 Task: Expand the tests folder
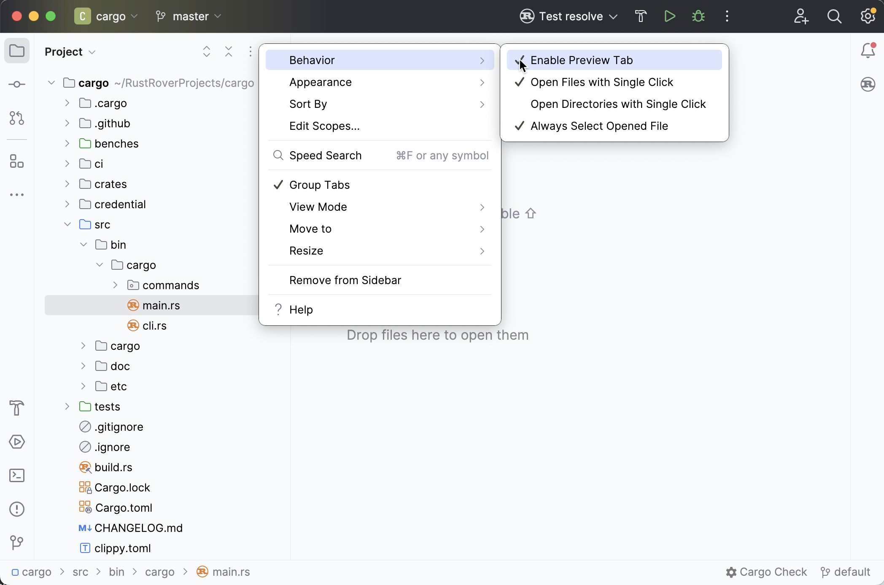(67, 406)
